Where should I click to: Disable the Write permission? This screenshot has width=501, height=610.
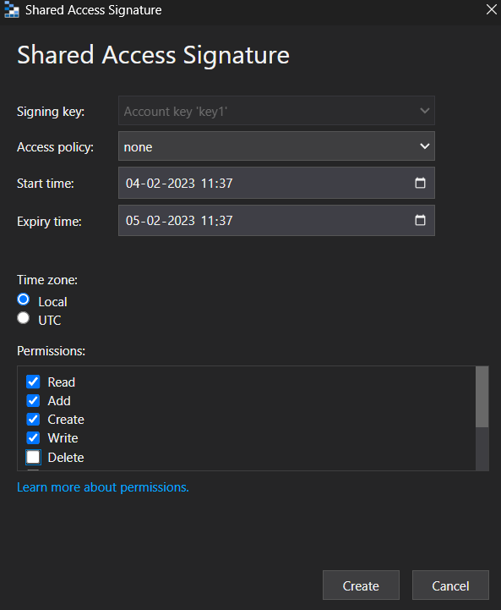(33, 437)
